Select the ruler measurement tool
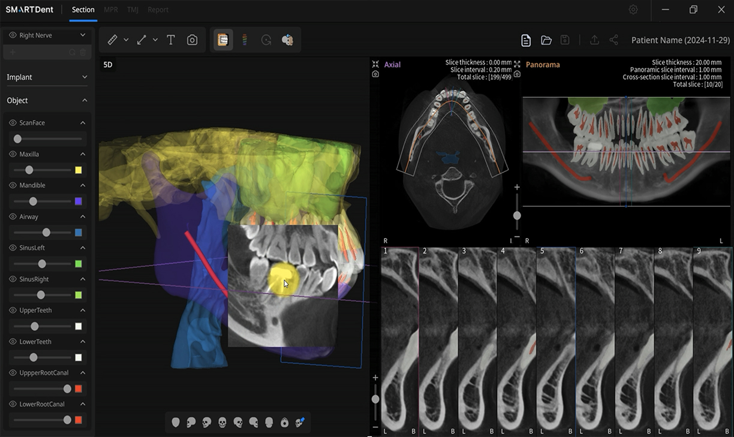Viewport: 734px width, 437px height. click(x=112, y=40)
